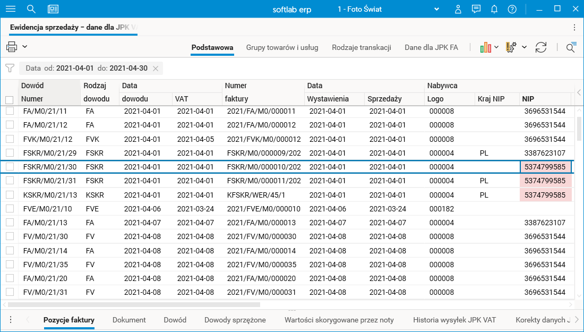
Task: Remove the date range filter chip
Action: [x=156, y=69]
